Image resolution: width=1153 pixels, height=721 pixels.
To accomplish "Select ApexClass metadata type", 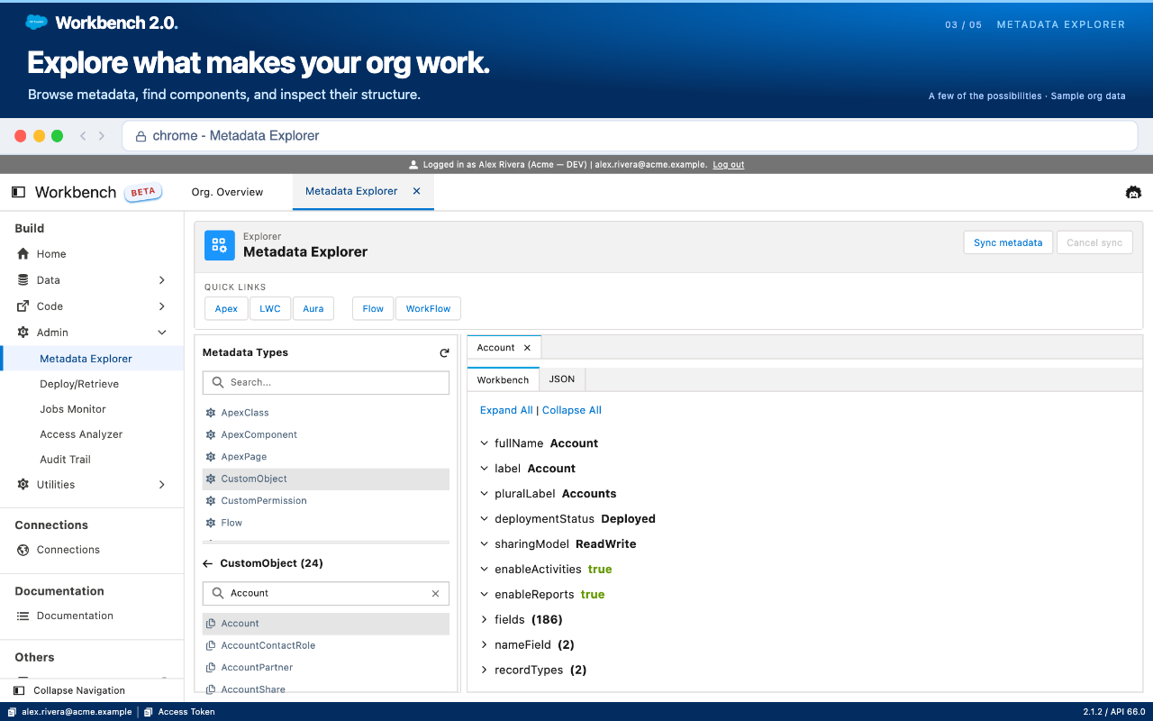I will click(x=326, y=413).
